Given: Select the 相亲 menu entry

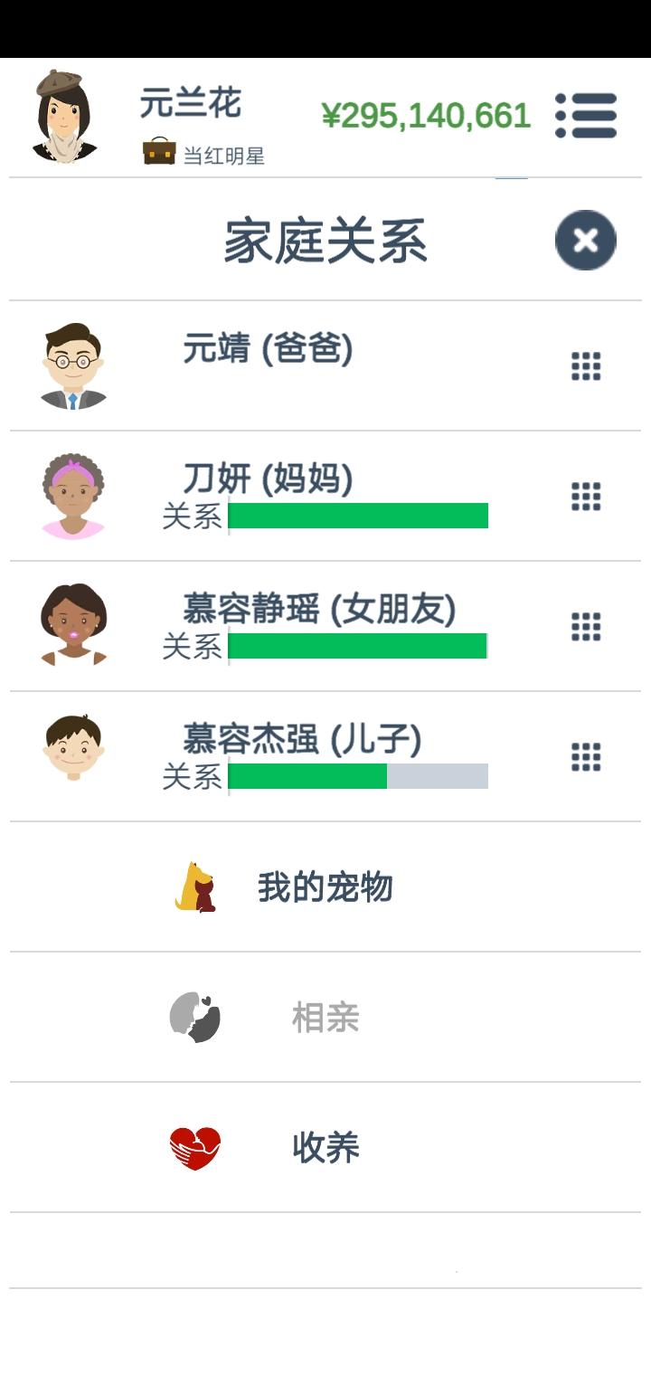Looking at the screenshot, I should coord(325,1018).
